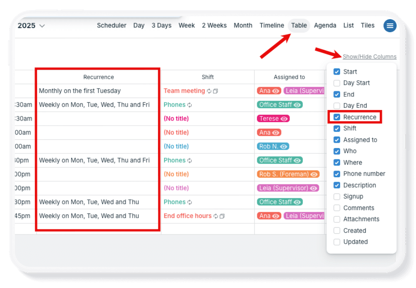The image size is (416, 288).
Task: Open the Team meeting shift link
Action: [x=184, y=91]
